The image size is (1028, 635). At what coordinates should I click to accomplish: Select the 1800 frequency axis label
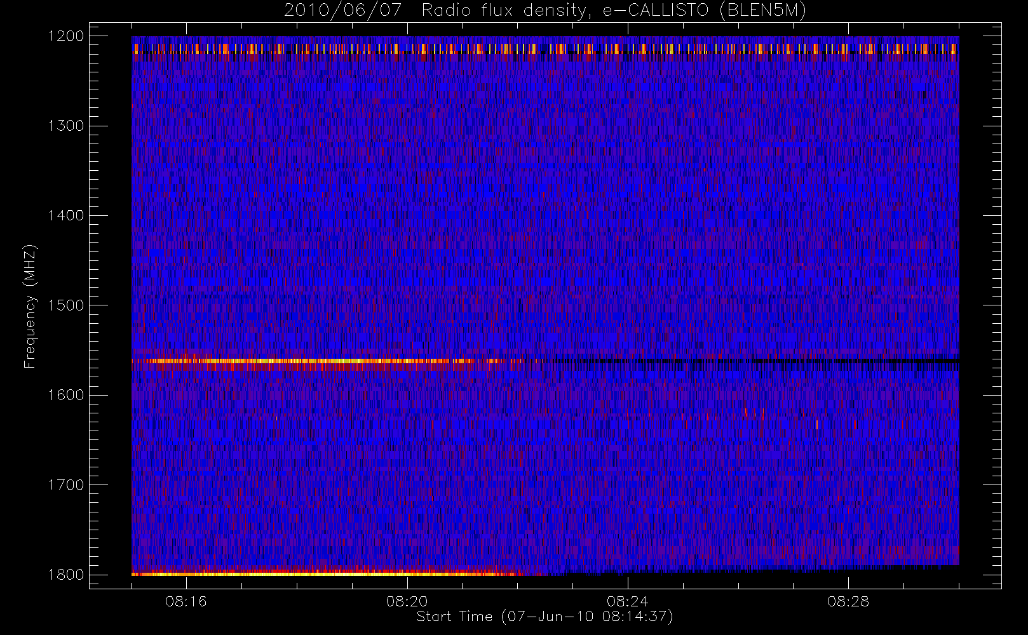(x=66, y=575)
